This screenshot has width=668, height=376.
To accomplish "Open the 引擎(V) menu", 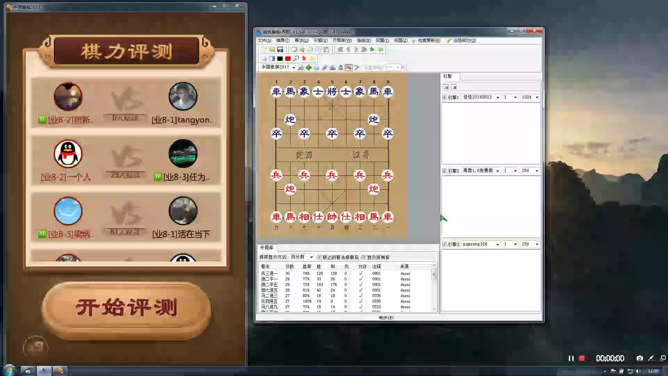I will tap(320, 40).
